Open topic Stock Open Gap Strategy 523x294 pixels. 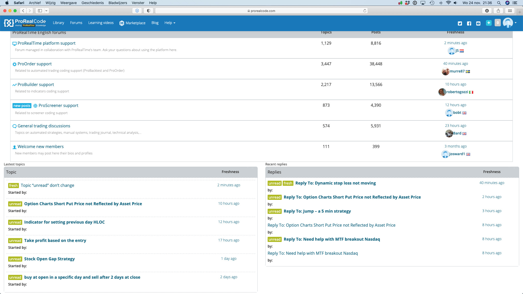coord(49,259)
